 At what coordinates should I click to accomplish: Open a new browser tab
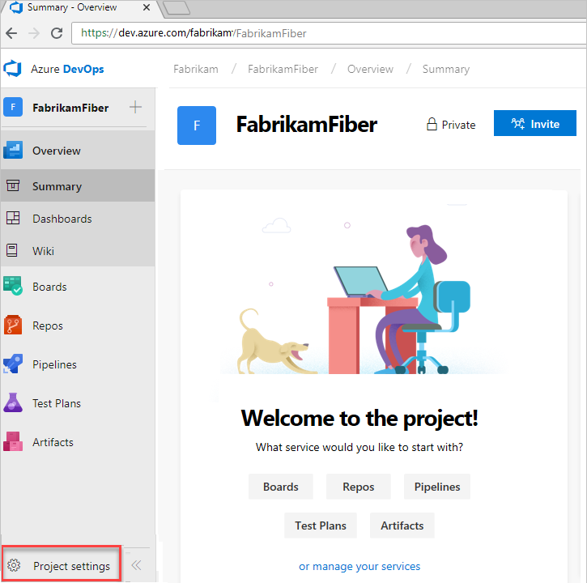pos(177,8)
